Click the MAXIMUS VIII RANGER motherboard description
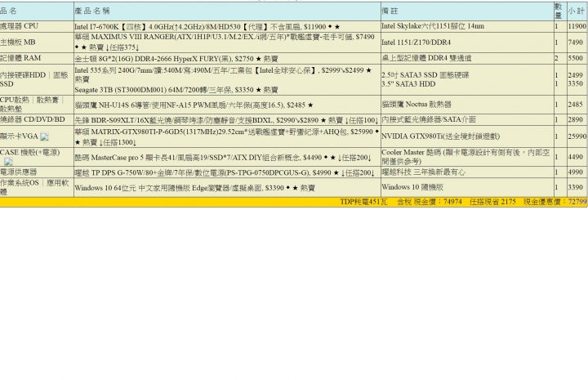Image resolution: width=588 pixels, height=380 pixels. click(225, 42)
